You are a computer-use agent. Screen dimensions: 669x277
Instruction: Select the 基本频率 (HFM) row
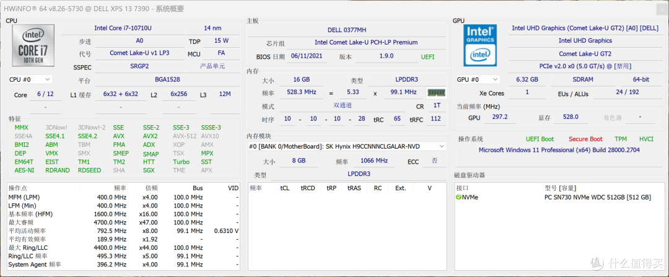[x=124, y=214]
